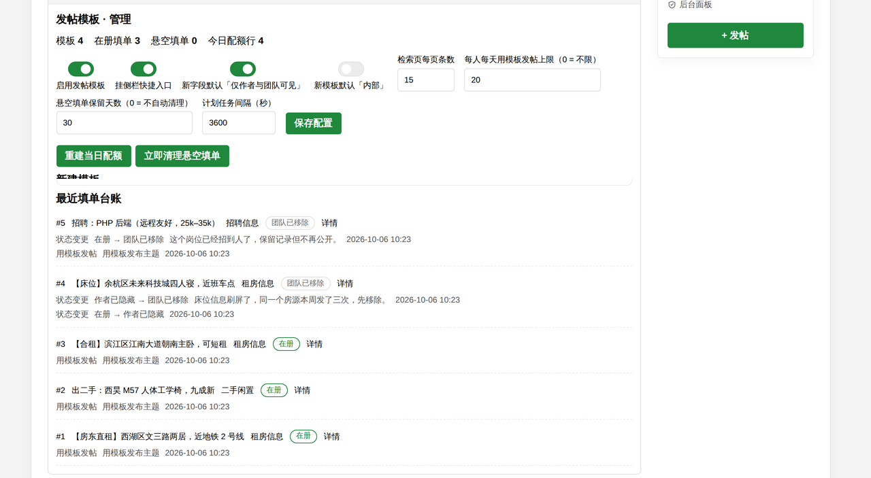View 详情 of entry #1 西湖区房东直租

331,437
